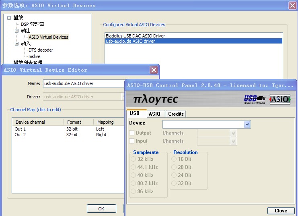The height and width of the screenshot is (216, 298).
Task: Select 44.1 kHz samplerate
Action: point(133,167)
